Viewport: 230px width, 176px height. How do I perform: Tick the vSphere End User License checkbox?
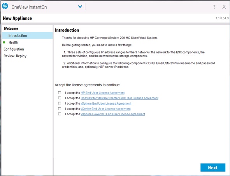(60, 103)
